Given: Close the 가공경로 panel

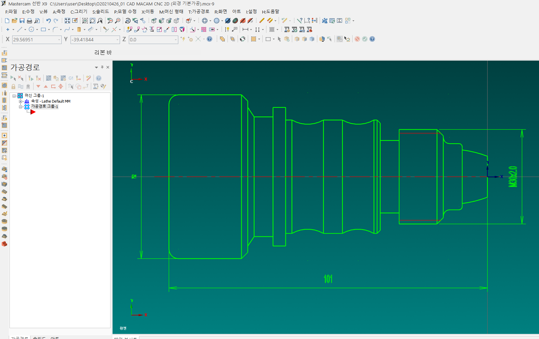Looking at the screenshot, I should pos(108,67).
